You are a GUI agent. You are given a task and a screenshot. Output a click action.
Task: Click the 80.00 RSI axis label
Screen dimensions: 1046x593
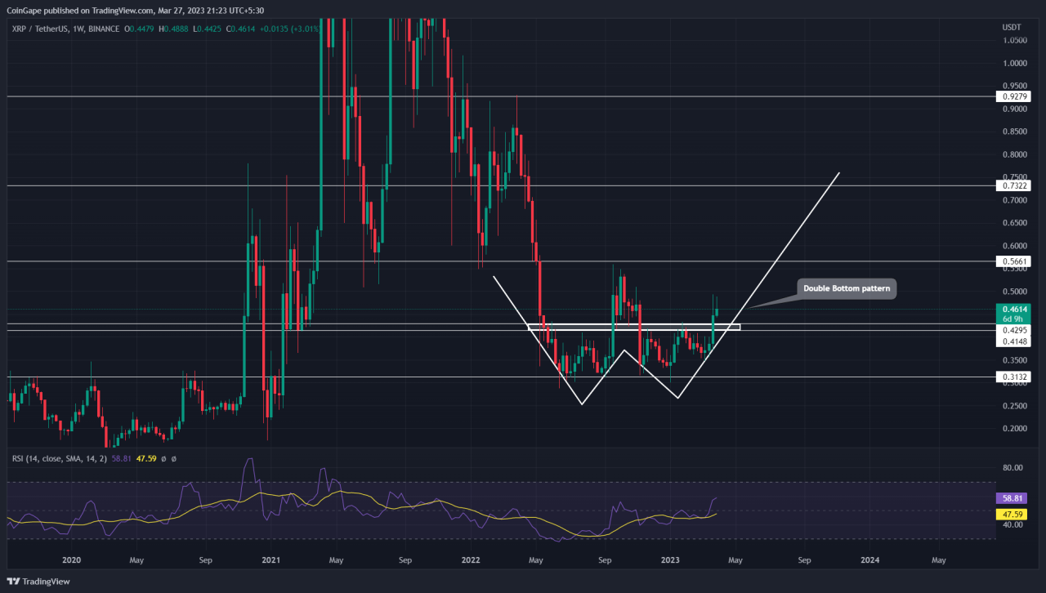1011,468
